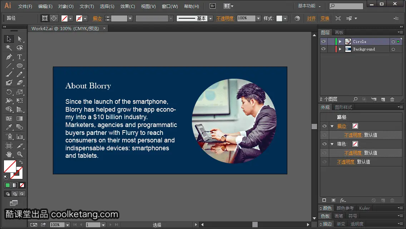Image resolution: width=406 pixels, height=229 pixels.
Task: Open the 视图(V) menu
Action: tap(148, 6)
